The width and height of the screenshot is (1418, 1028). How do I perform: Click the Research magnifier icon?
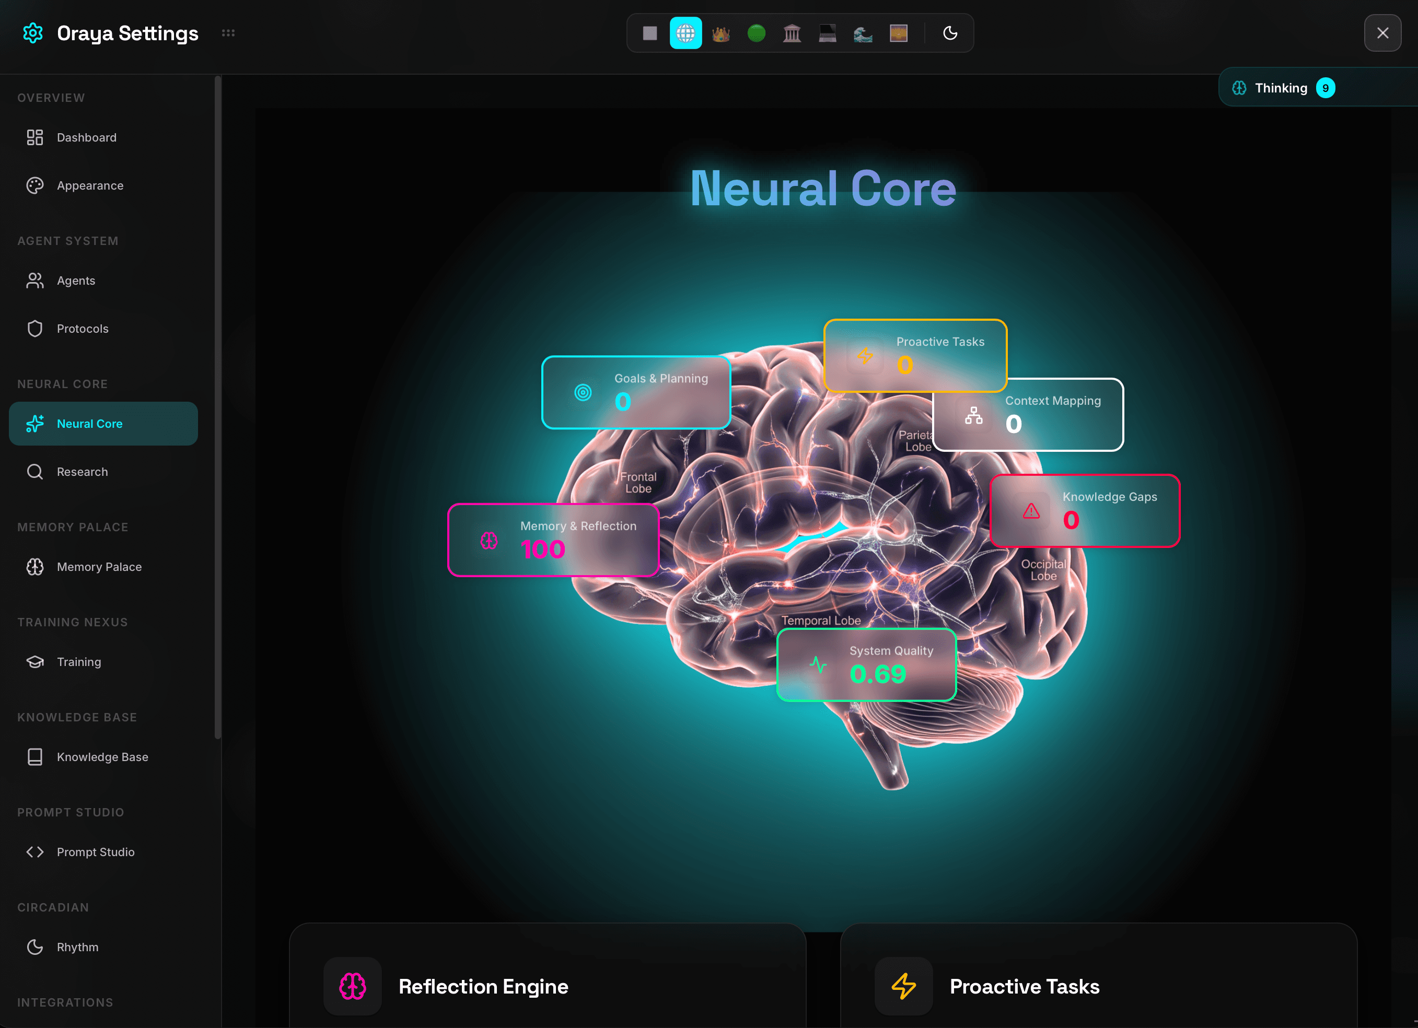point(35,471)
